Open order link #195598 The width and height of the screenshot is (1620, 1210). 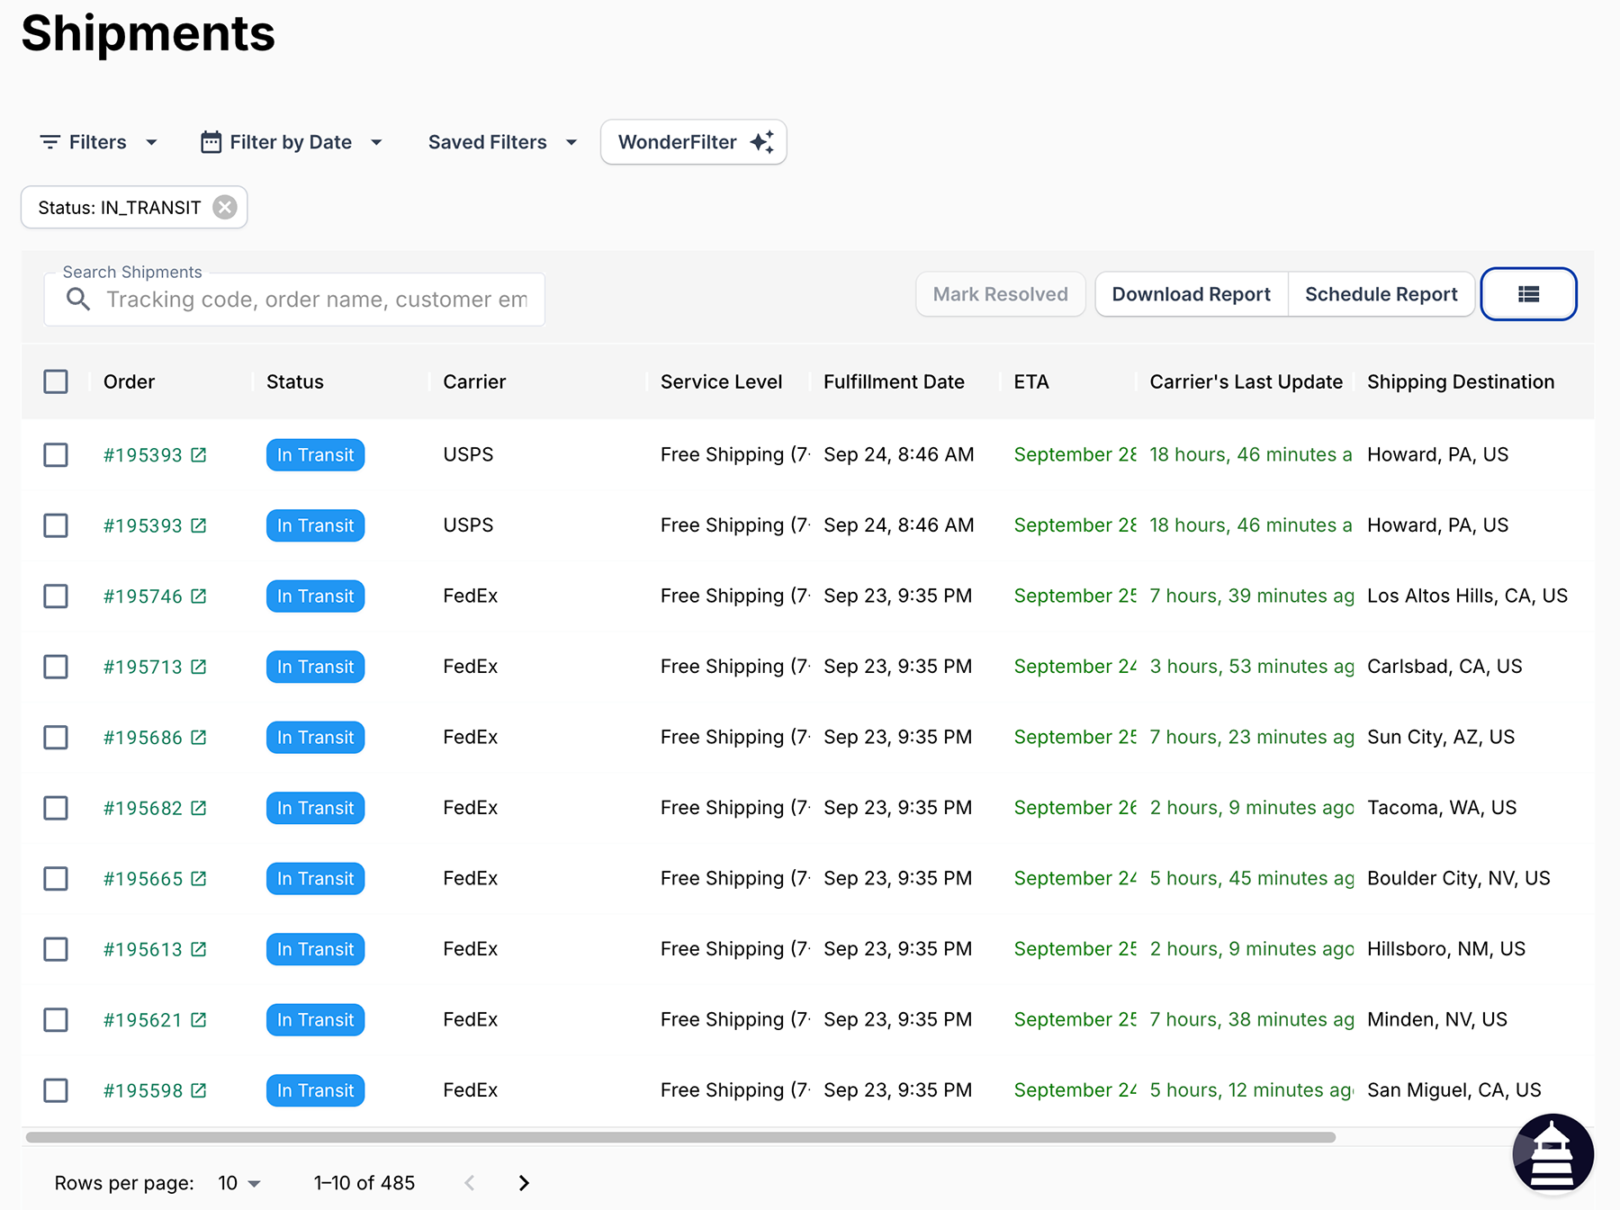coord(143,1090)
